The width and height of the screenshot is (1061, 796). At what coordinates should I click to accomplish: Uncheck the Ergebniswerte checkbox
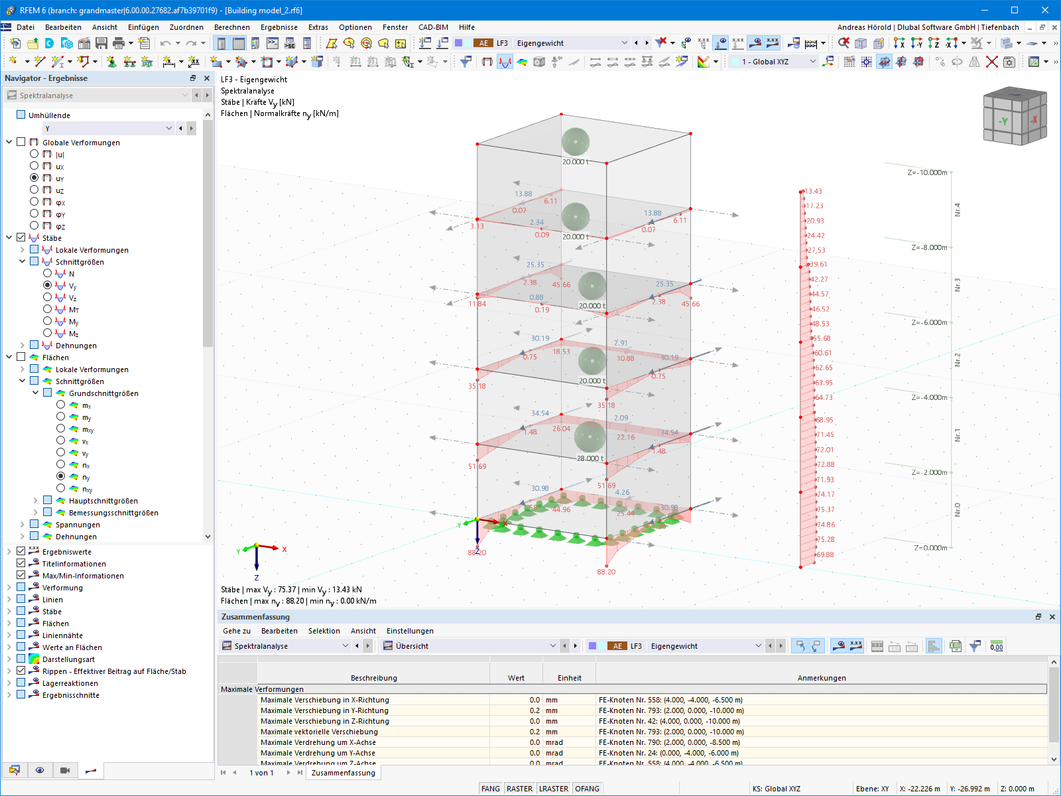pos(21,551)
